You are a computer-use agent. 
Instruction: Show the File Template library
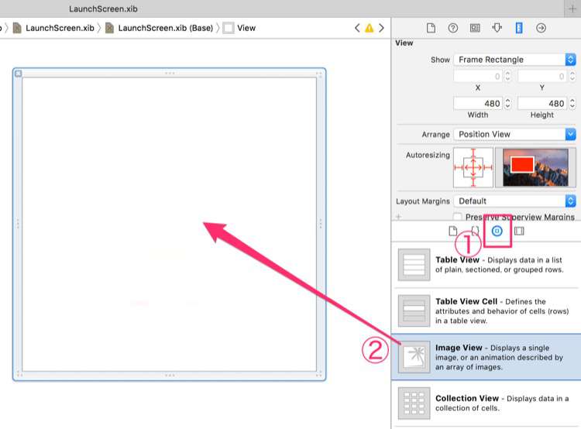[453, 232]
